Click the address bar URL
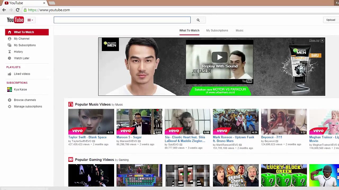This screenshot has height=190, width=339. [49, 10]
